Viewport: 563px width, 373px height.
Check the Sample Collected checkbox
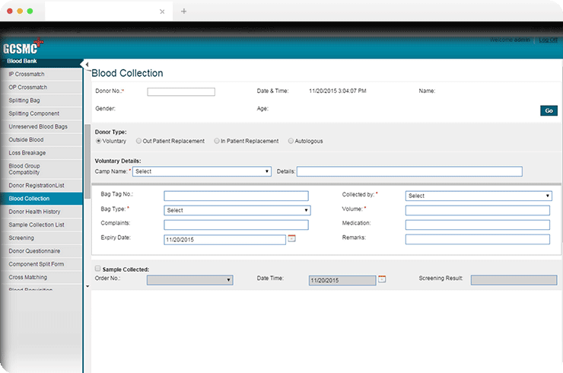pos(97,269)
